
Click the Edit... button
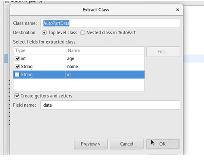tap(163, 52)
